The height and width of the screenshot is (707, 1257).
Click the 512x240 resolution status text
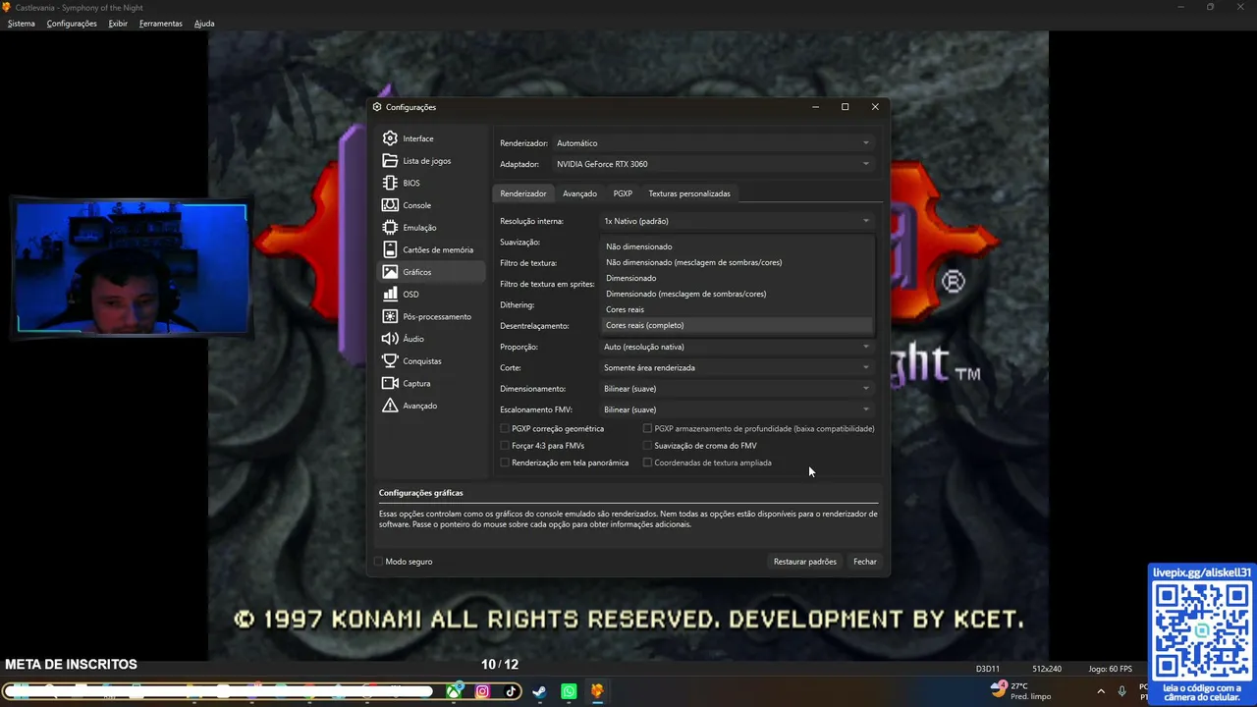(x=1047, y=669)
